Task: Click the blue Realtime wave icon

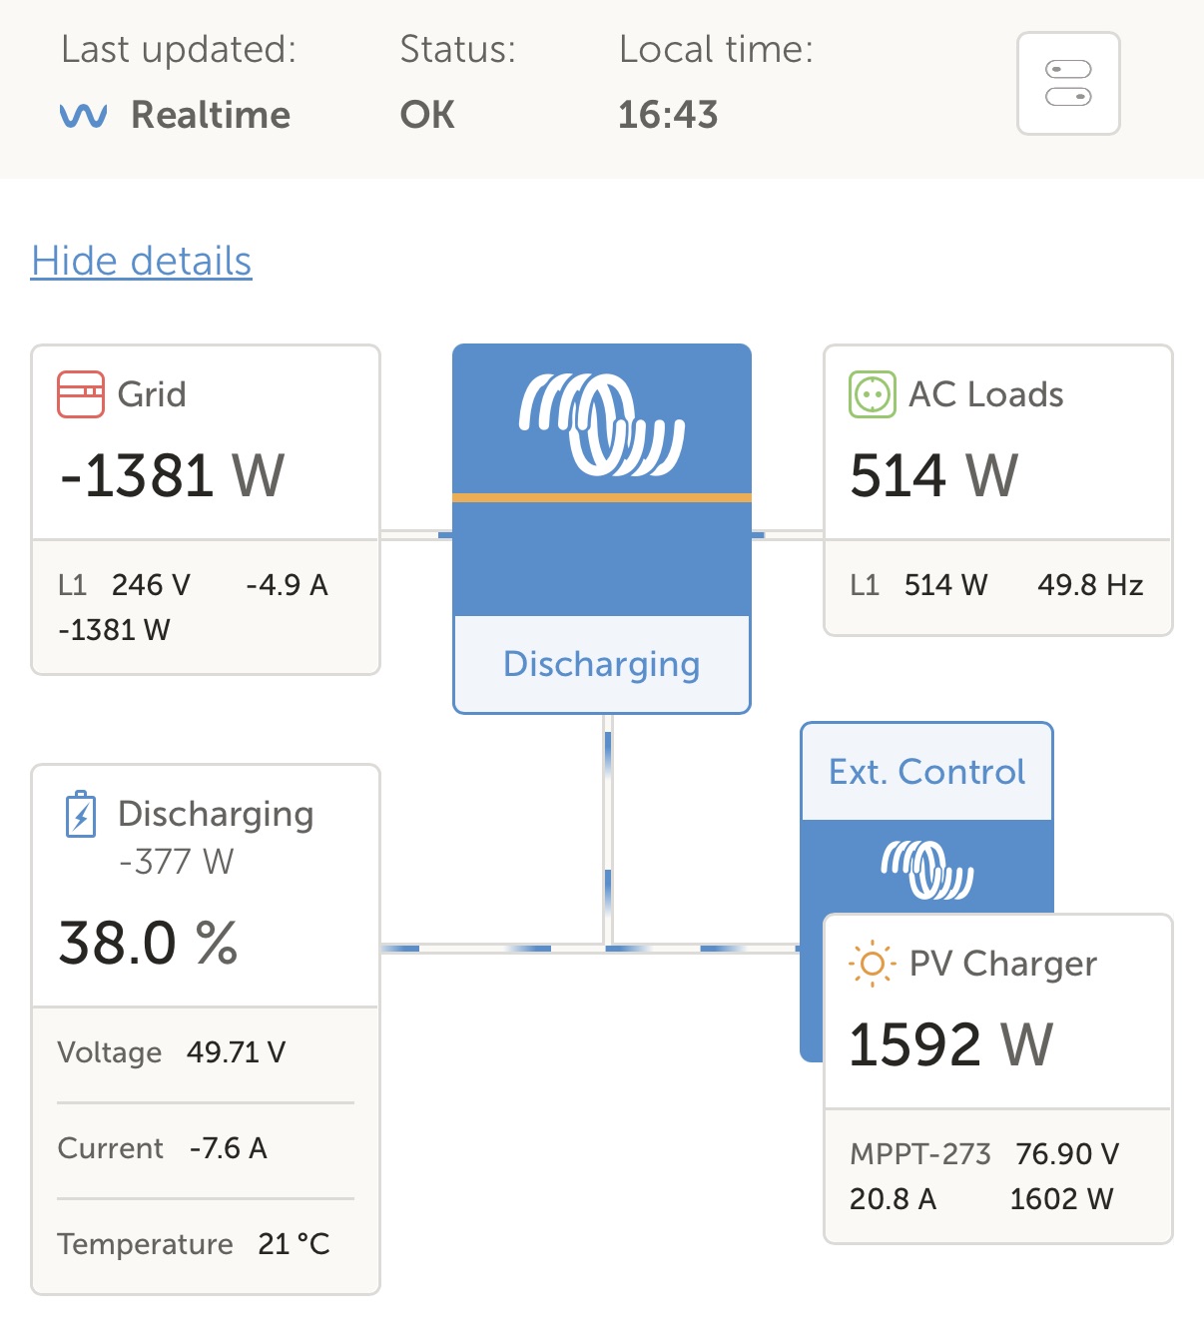Action: pos(84,116)
